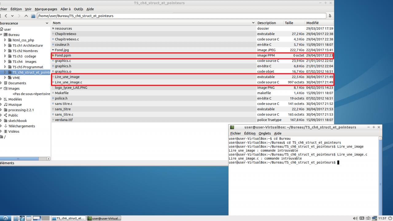Select the user home folder in tree

[7, 29]
